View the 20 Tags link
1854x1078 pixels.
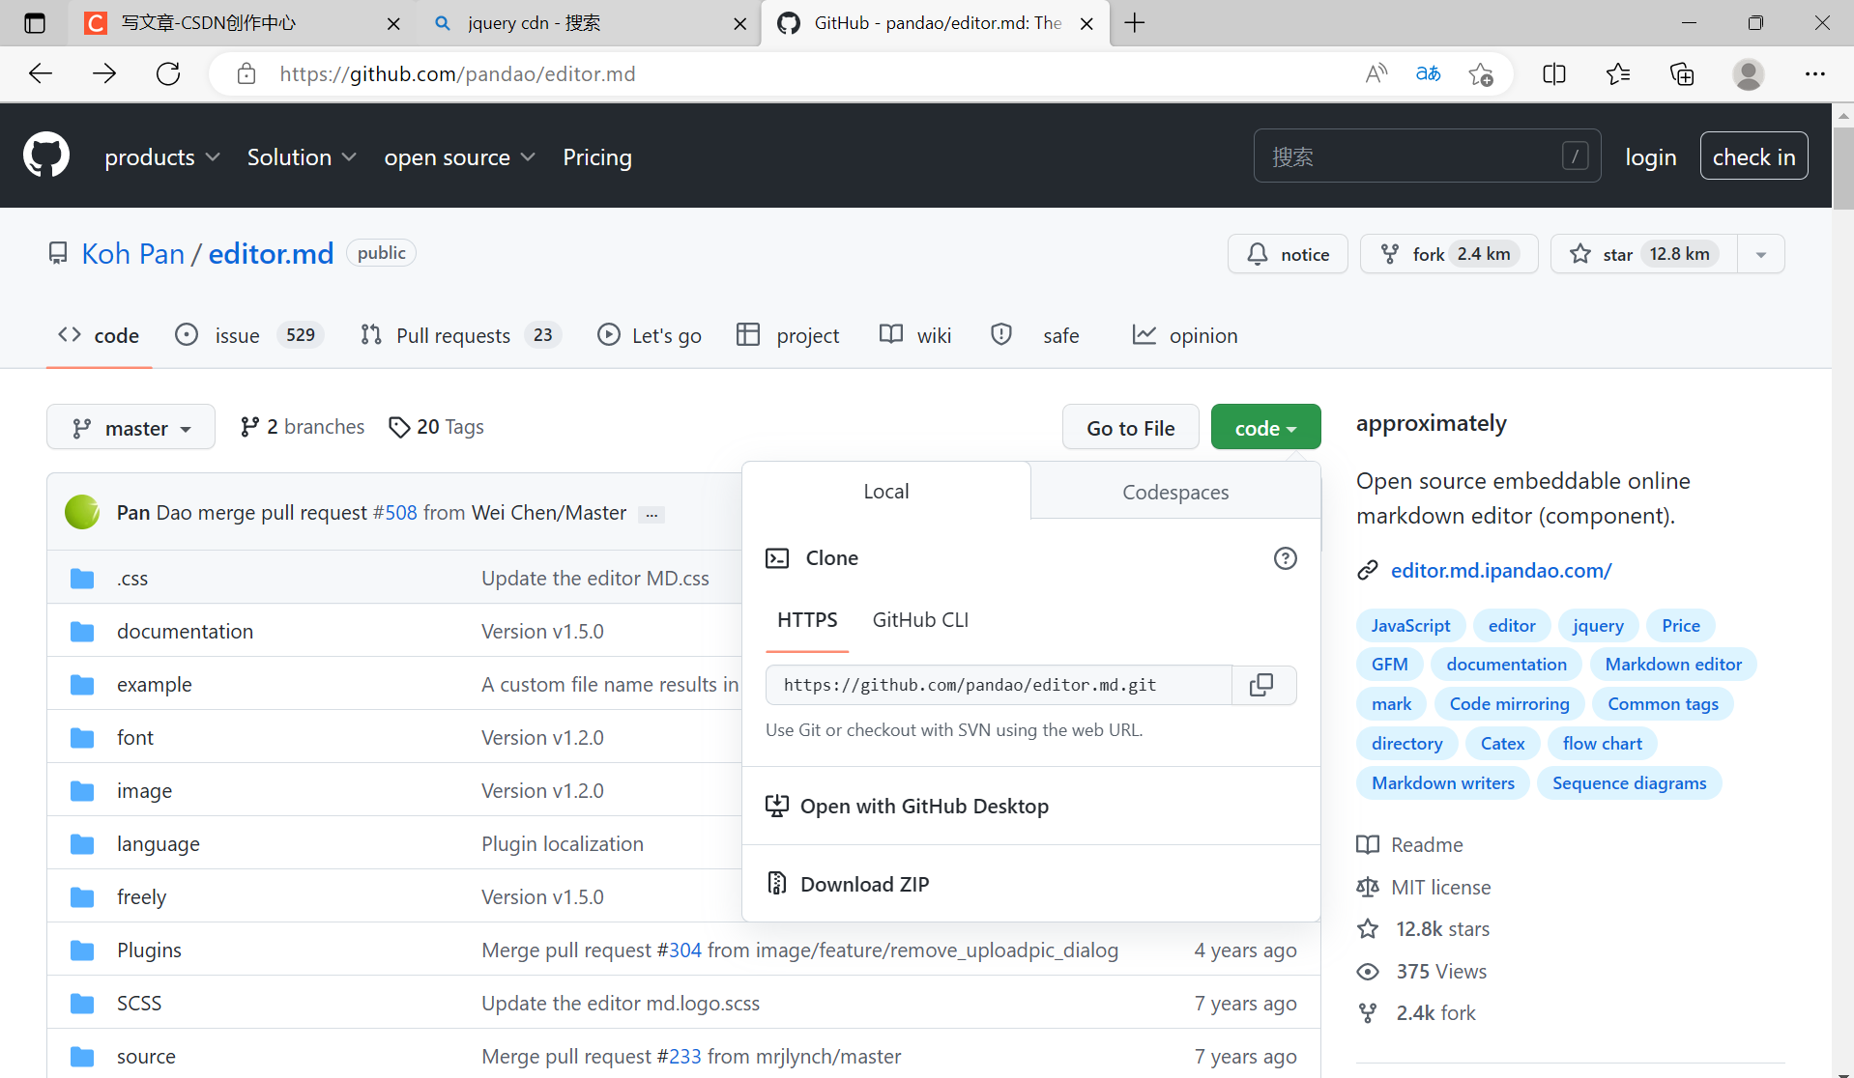coord(436,427)
